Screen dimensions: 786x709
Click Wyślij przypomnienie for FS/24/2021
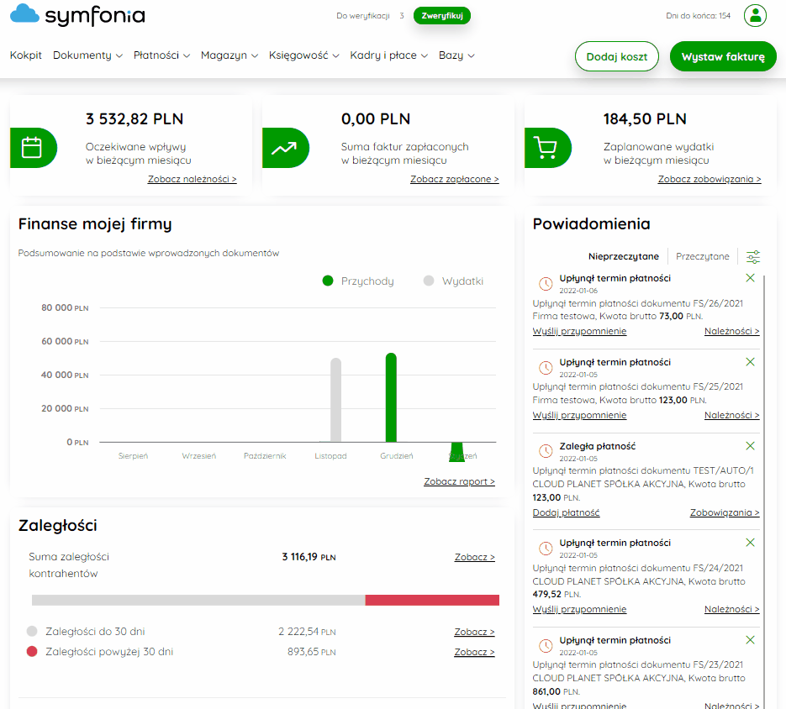579,609
